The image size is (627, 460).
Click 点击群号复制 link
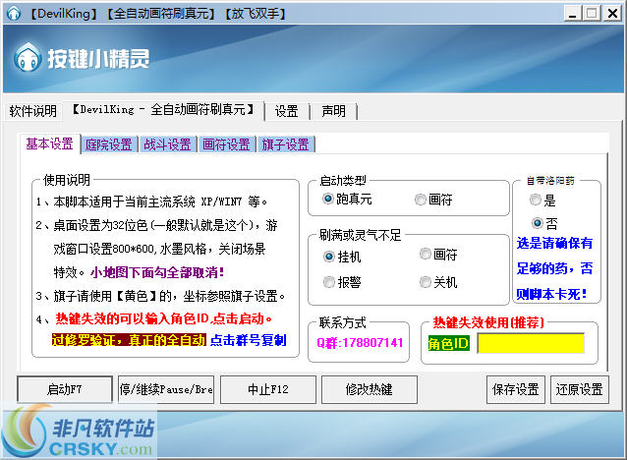click(249, 340)
